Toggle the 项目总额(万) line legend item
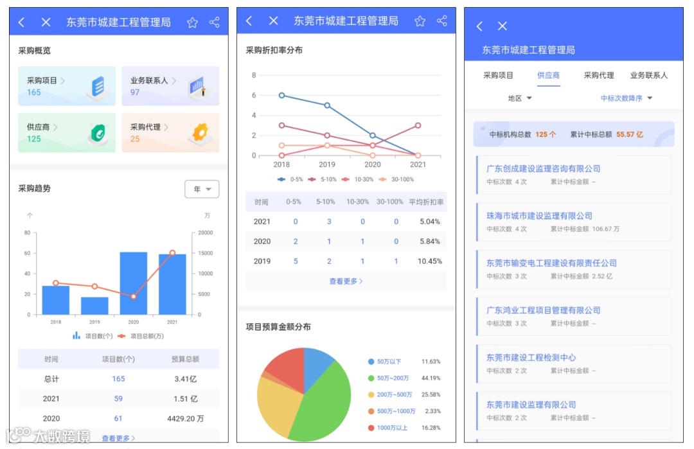 click(141, 336)
